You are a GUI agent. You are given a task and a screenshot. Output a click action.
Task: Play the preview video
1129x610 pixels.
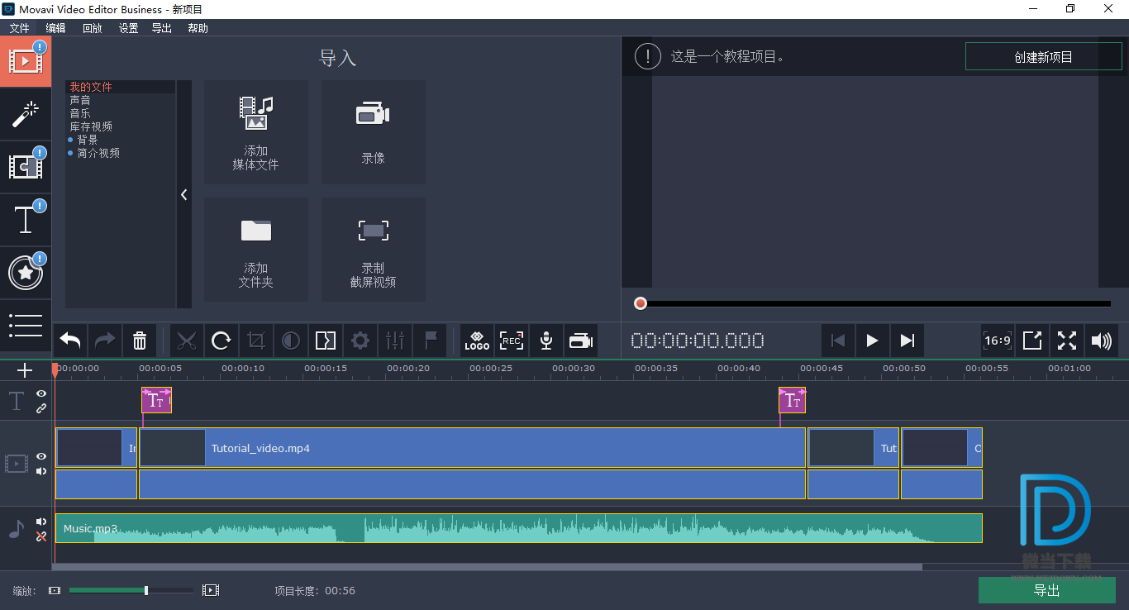[x=872, y=341]
